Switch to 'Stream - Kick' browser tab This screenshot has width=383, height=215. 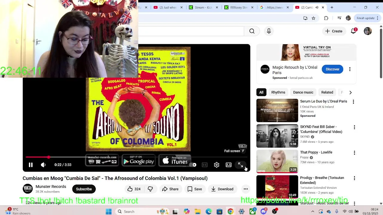click(x=203, y=7)
